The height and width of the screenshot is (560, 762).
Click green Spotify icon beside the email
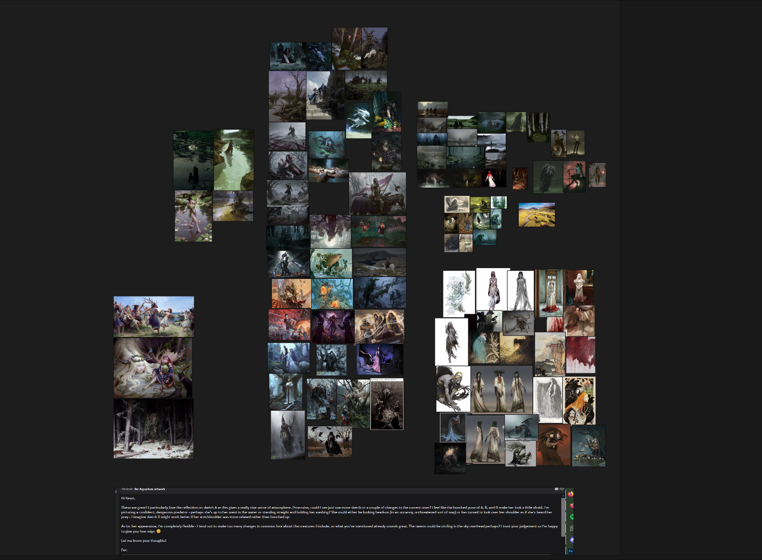coord(571,516)
